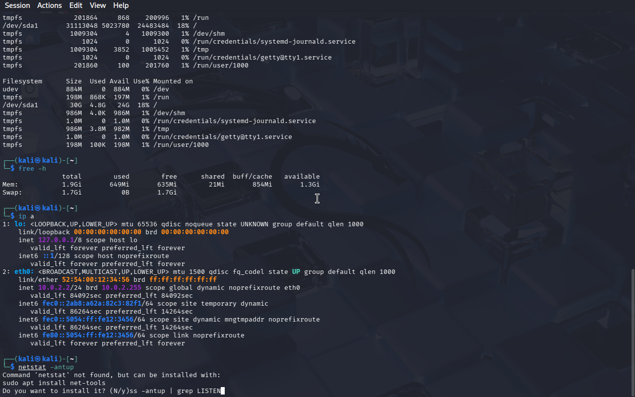635x397 pixels.
Task: Open the Actions menu
Action: (x=50, y=5)
